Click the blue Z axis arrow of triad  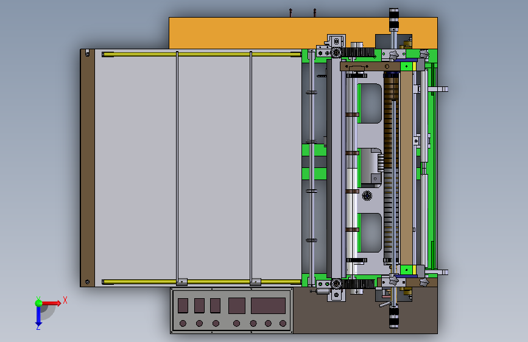click(x=38, y=316)
